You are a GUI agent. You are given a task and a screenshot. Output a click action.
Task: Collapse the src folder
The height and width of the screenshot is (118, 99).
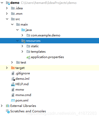click(7, 19)
